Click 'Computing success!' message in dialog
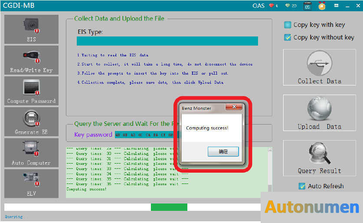Image resolution: width=363 pixels, height=223 pixels. point(207,128)
